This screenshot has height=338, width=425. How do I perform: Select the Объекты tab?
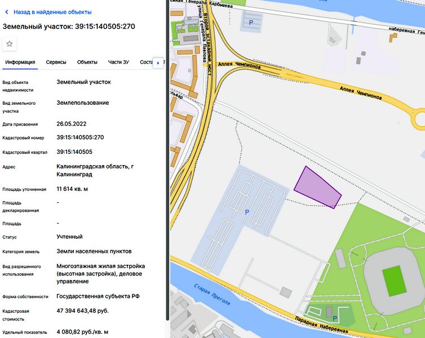click(87, 62)
